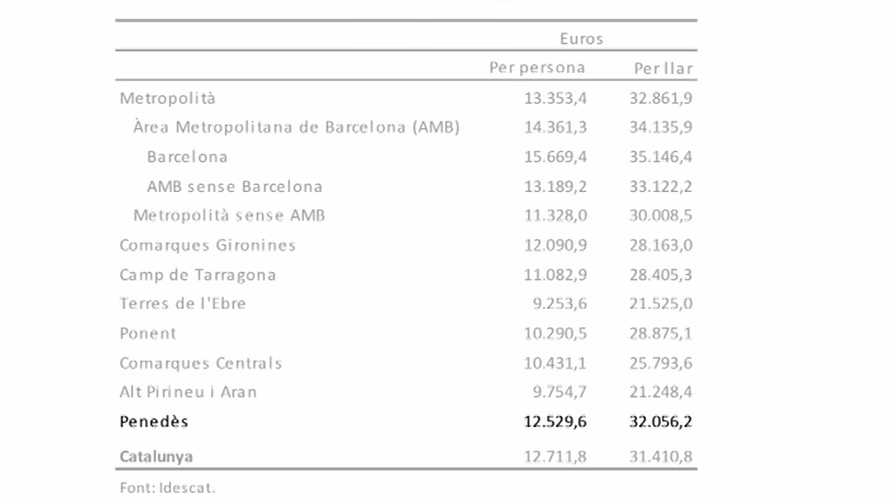Click the Catalunya total row label

click(x=156, y=457)
